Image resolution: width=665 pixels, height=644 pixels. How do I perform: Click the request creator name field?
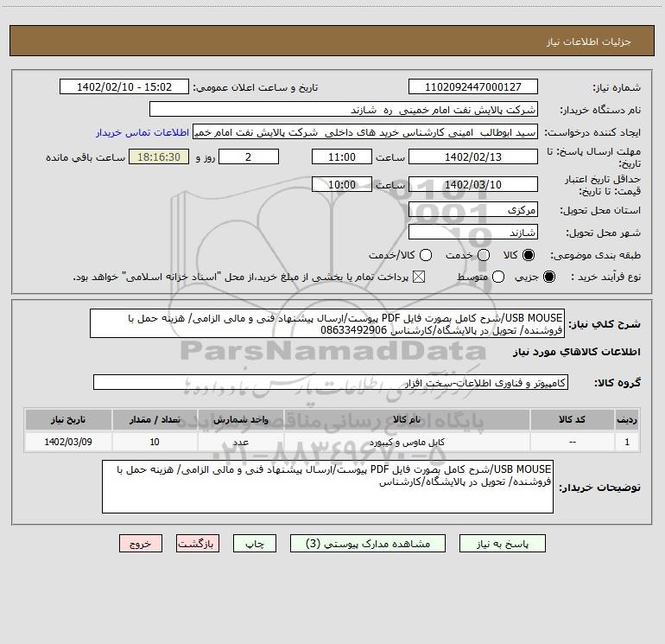click(x=365, y=132)
